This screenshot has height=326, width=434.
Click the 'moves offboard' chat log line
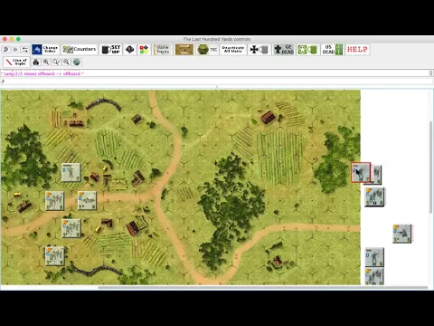pos(42,73)
